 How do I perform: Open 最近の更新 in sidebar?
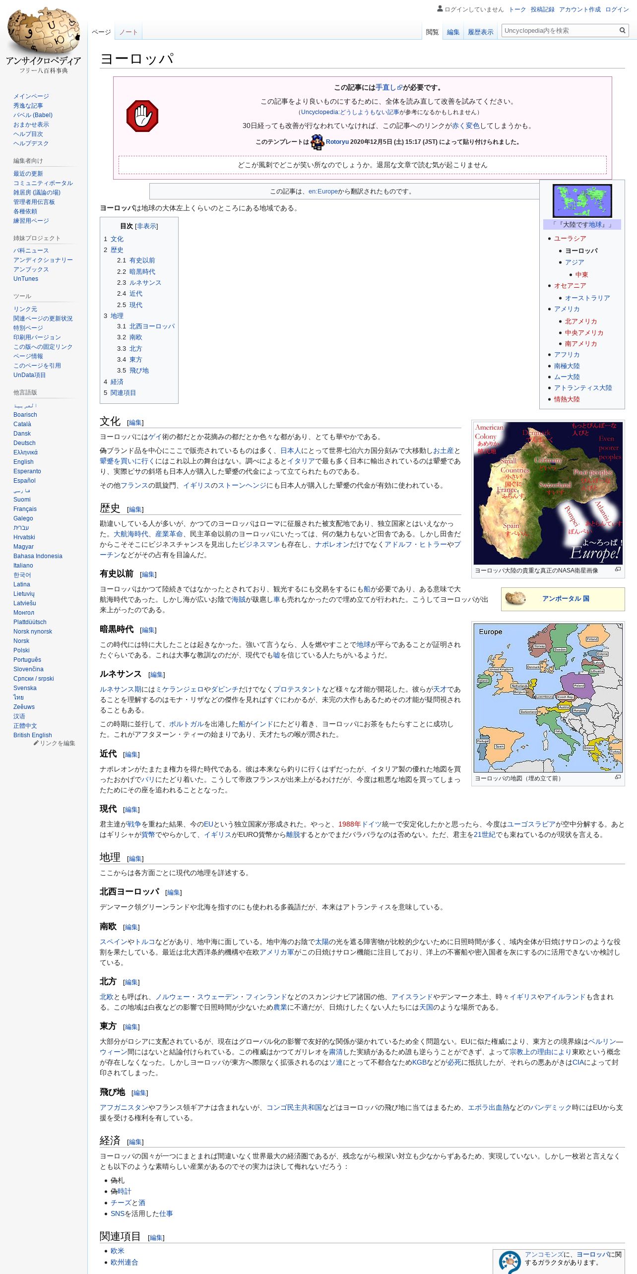coord(28,174)
